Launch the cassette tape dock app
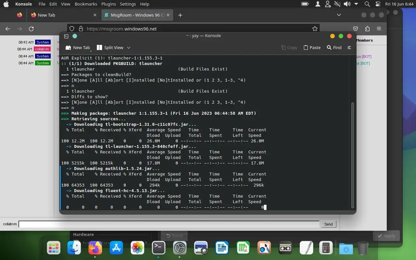 tap(285, 248)
